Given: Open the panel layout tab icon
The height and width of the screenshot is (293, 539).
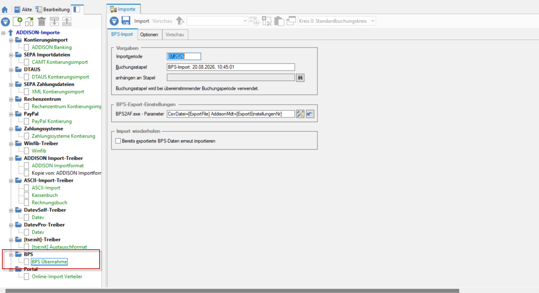Looking at the screenshot, I should (77, 9).
